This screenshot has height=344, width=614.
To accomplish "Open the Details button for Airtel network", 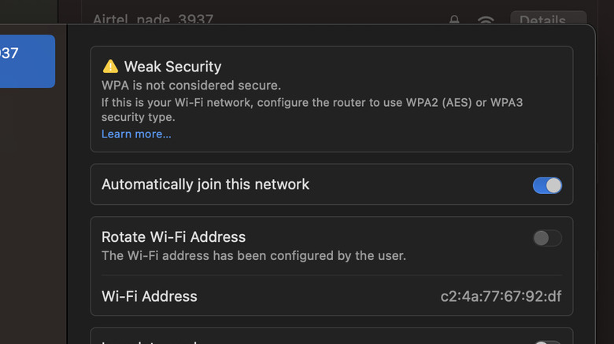I will (x=548, y=20).
